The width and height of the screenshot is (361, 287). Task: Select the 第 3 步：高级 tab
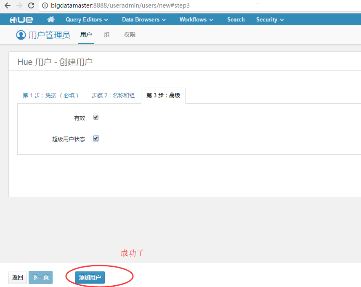[163, 95]
